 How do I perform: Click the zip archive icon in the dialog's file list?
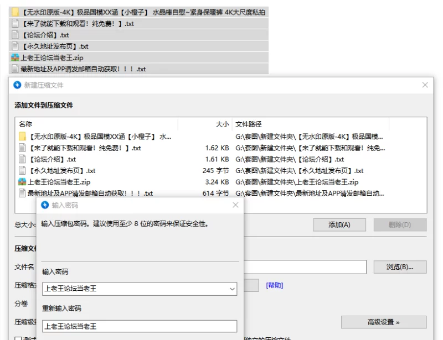point(22,182)
